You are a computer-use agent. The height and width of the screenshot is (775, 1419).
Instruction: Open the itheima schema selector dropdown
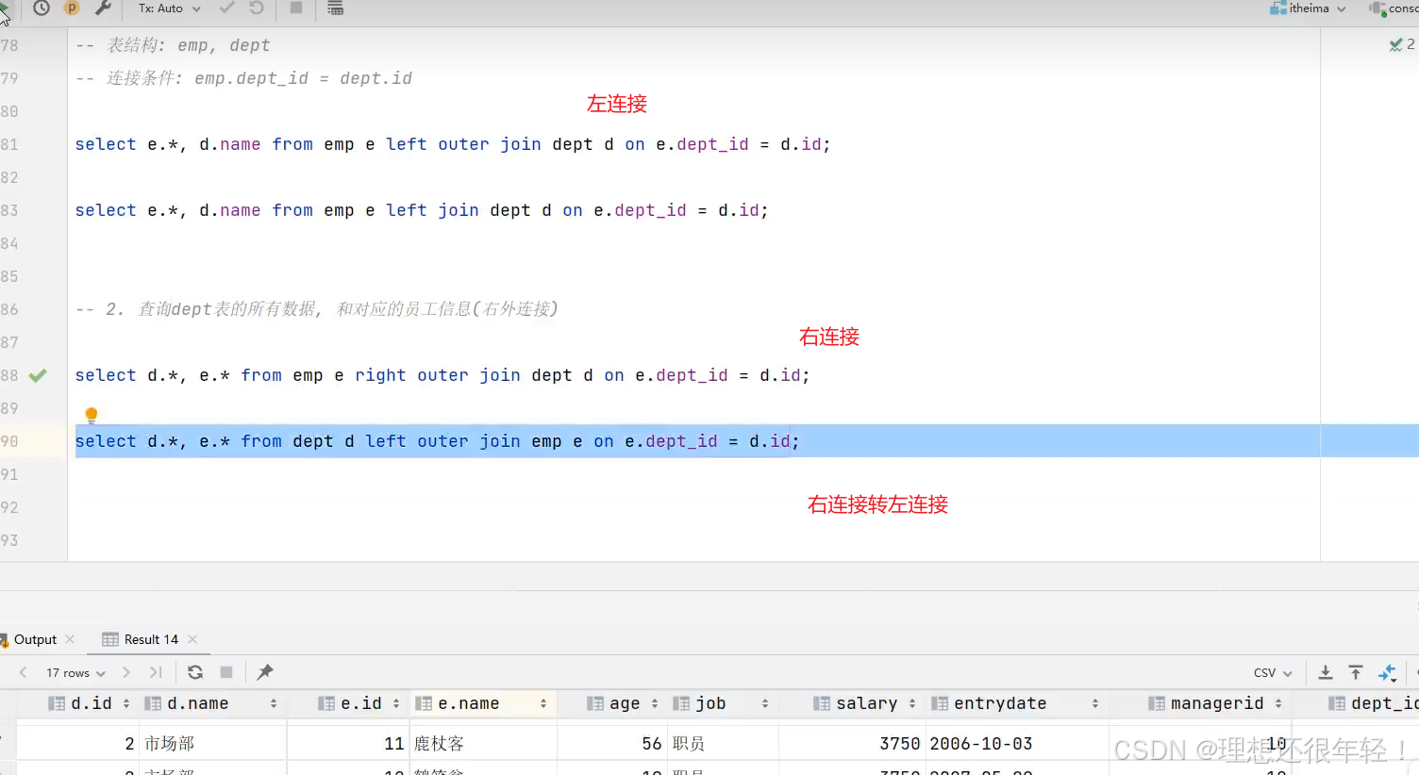click(1308, 8)
